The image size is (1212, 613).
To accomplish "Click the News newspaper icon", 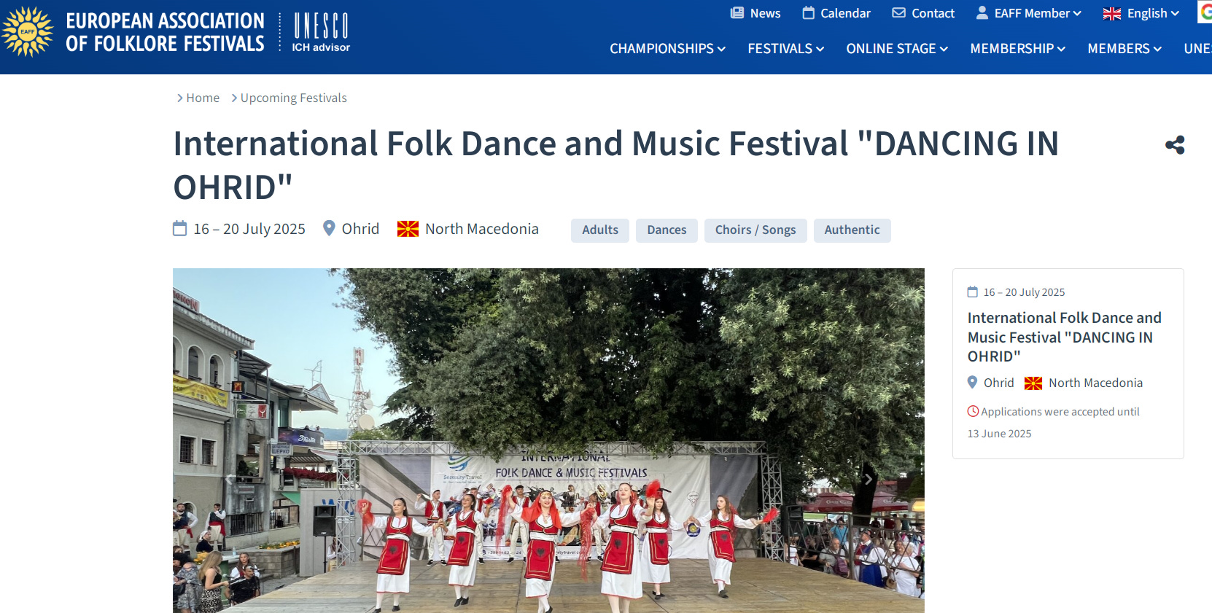I will [x=737, y=13].
